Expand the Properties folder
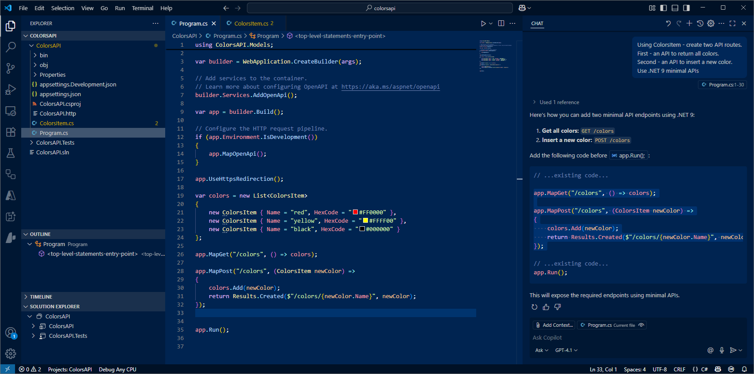 [52, 75]
